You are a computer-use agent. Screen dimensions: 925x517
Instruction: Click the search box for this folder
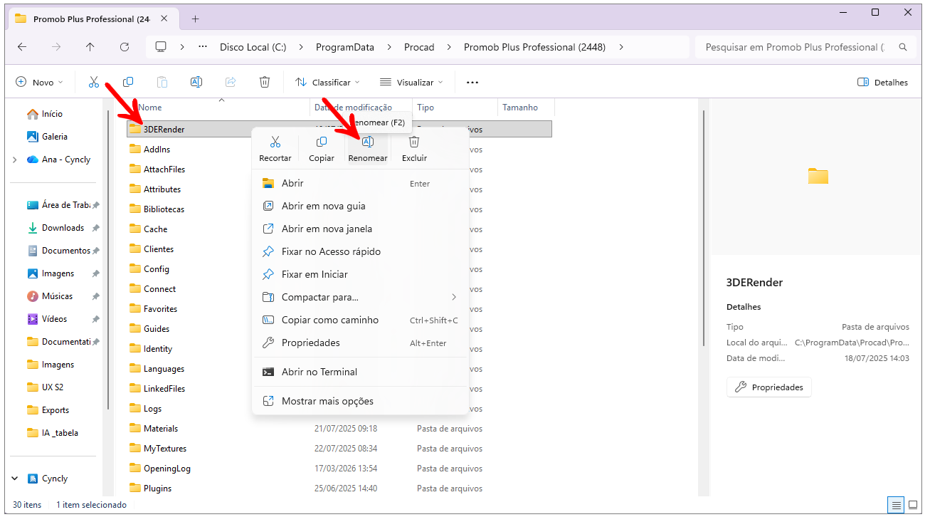(793, 47)
